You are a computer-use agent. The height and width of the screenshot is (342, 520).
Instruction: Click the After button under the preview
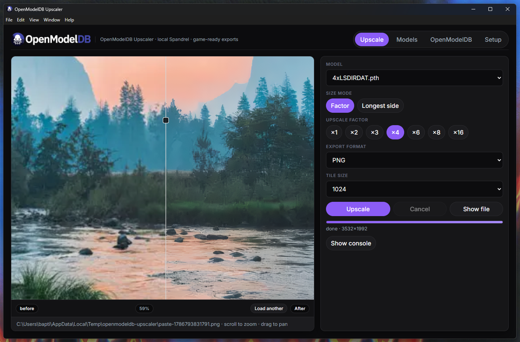(x=300, y=309)
